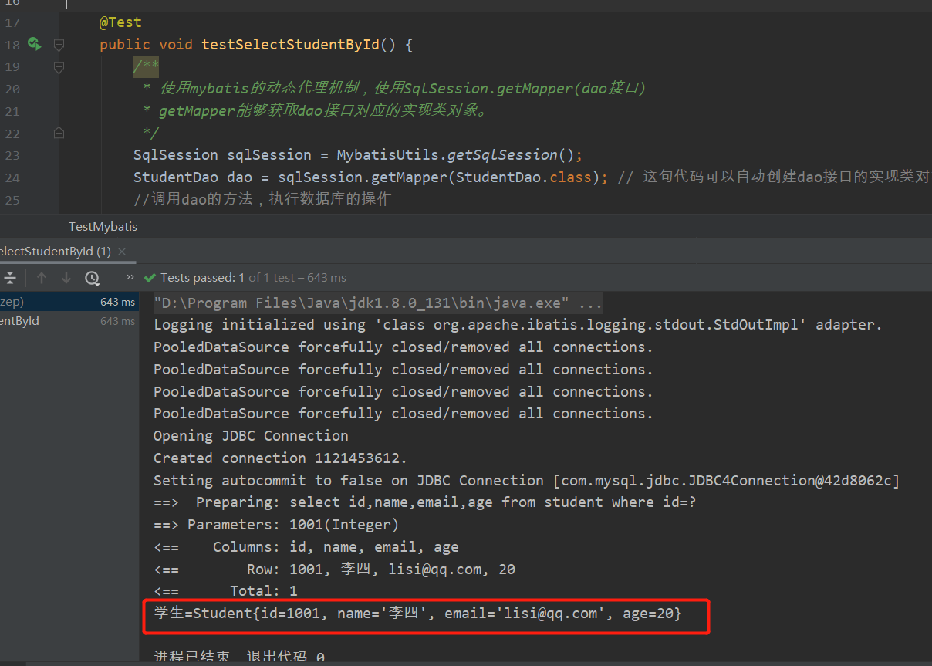This screenshot has width=932, height=666.
Task: Go to previous failed test arrow
Action: click(x=42, y=278)
